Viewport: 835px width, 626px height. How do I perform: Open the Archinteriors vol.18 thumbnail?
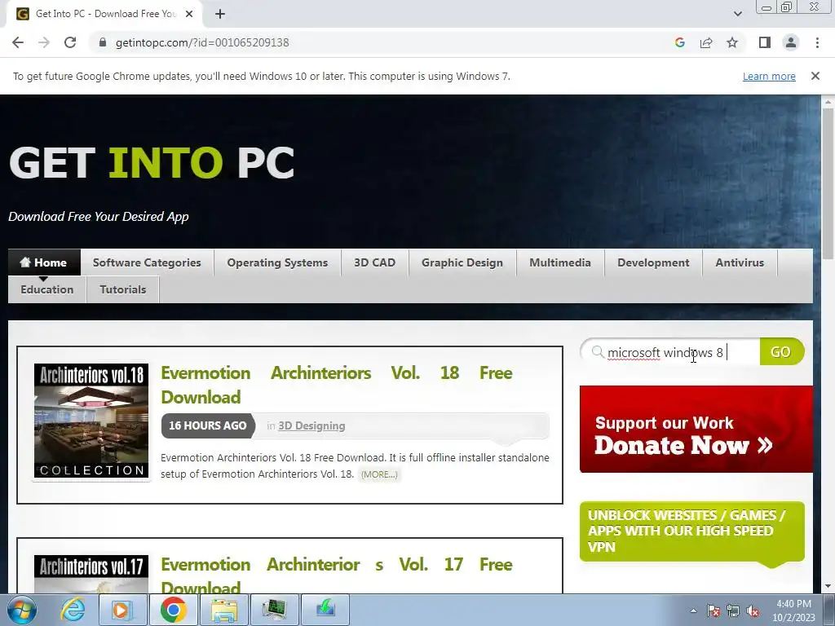[91, 421]
